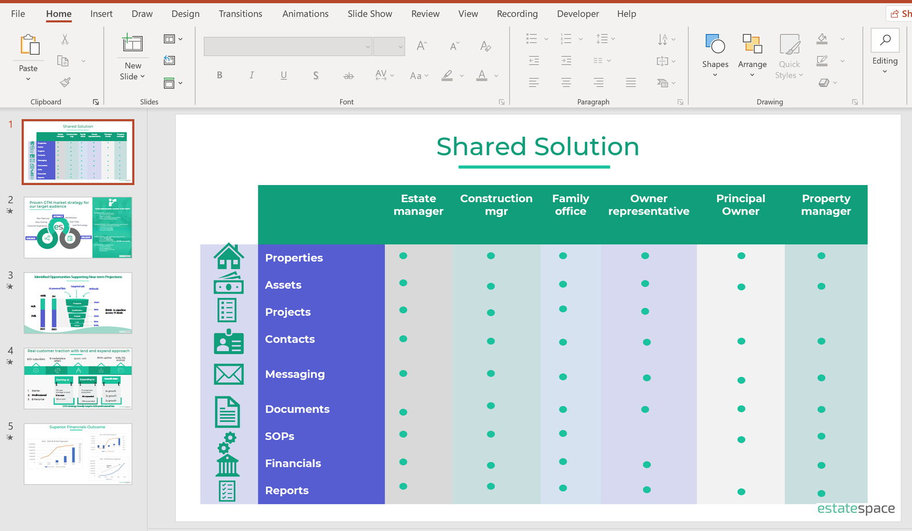
Task: Switch to the Insert tab
Action: 101,14
